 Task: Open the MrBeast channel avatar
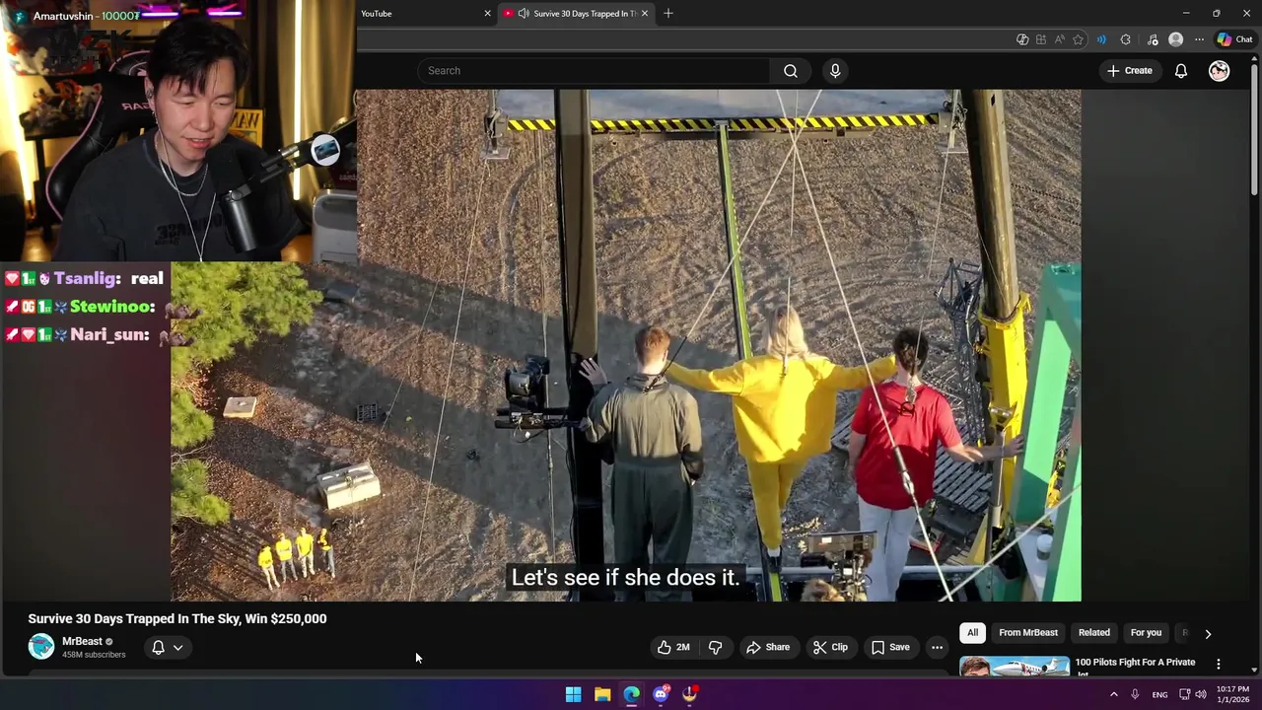pos(40,647)
